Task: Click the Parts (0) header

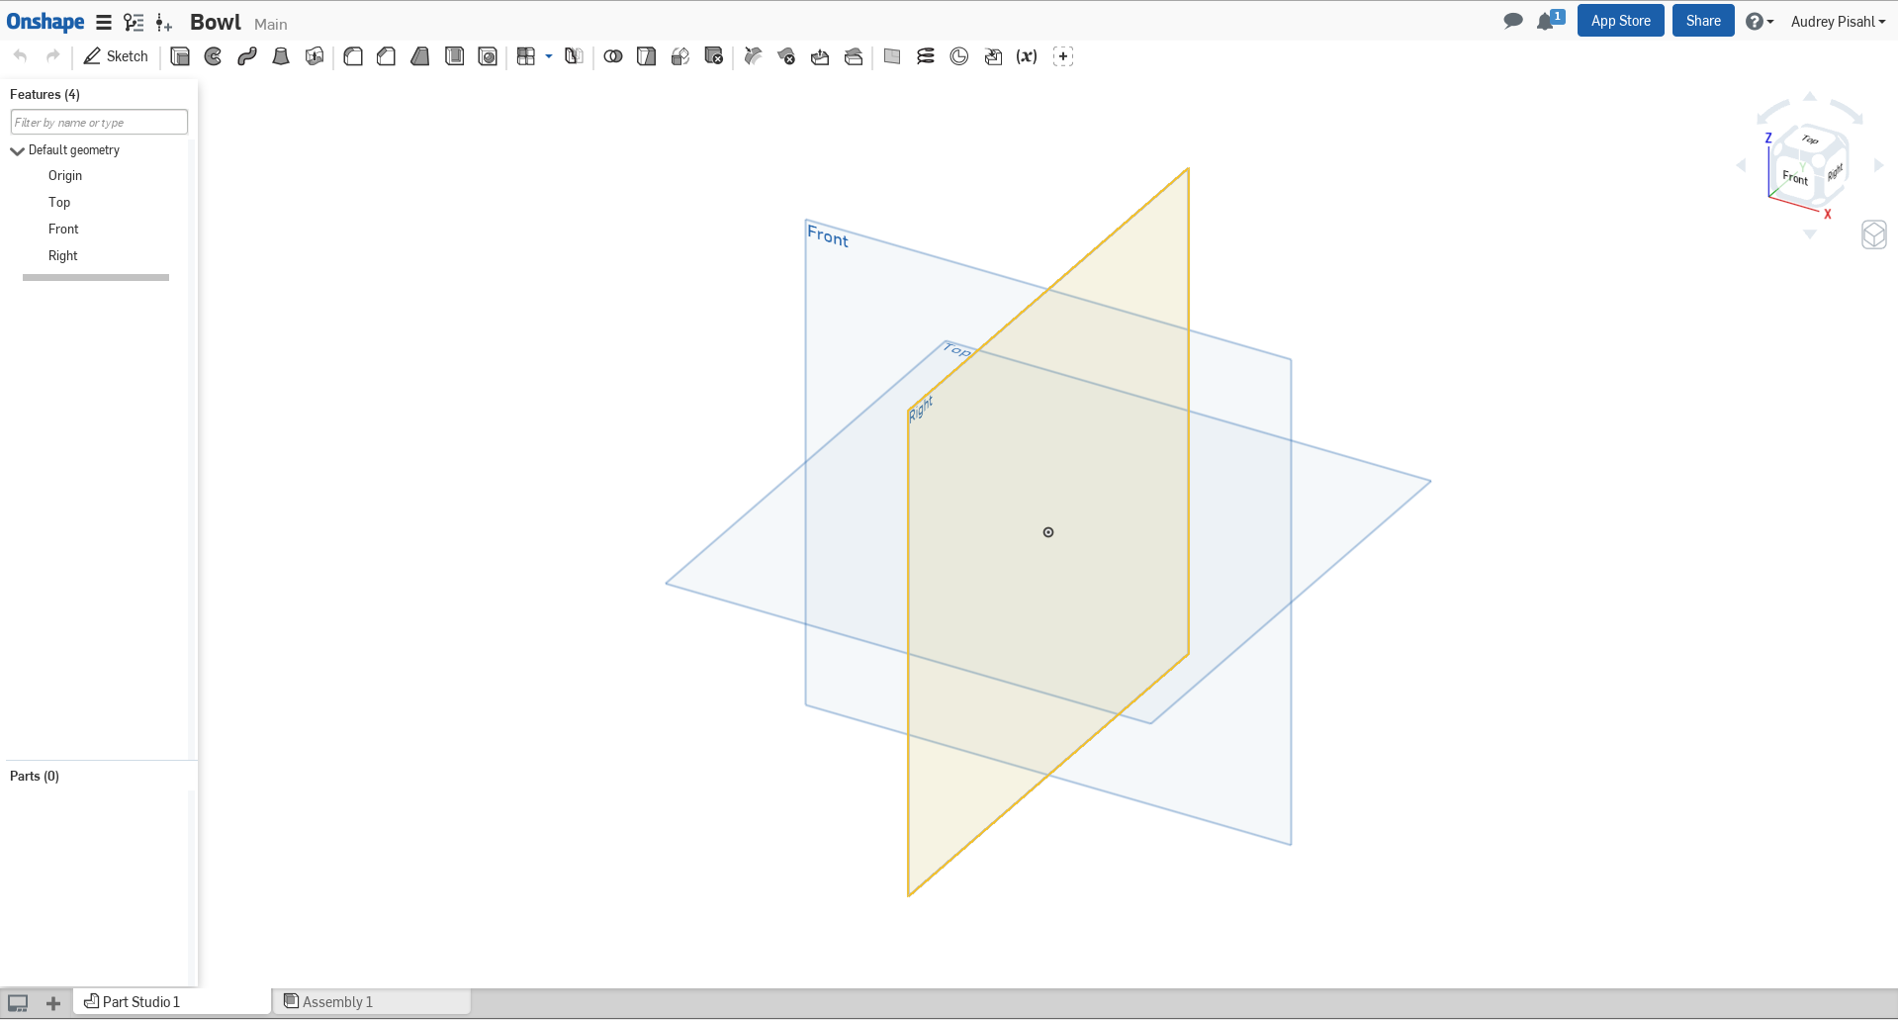Action: 35,776
